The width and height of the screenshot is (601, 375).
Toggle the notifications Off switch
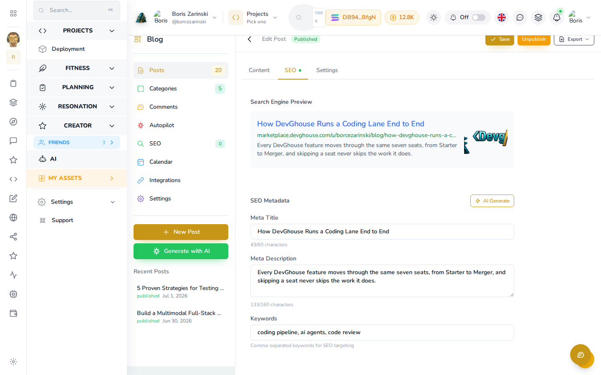pos(478,17)
